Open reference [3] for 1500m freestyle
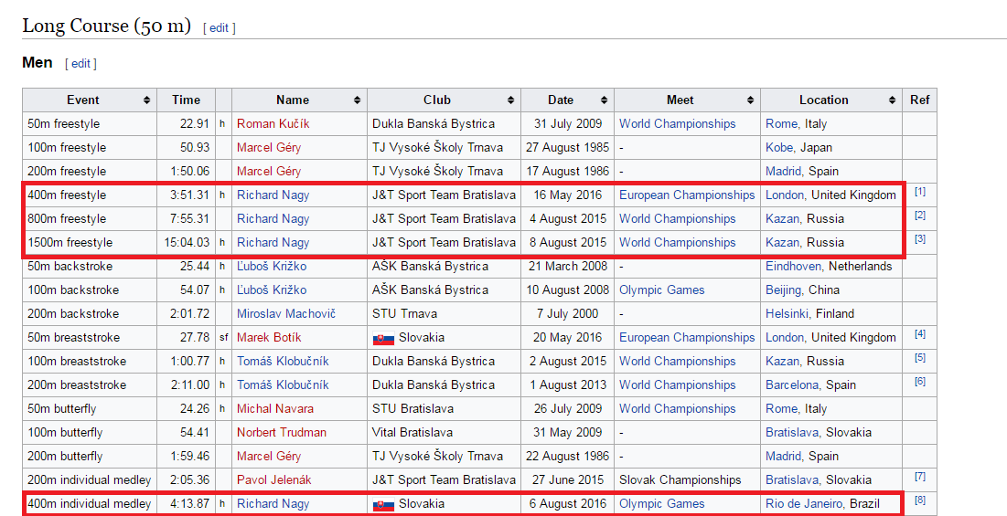Viewport: 1007px width, 516px height. tap(920, 239)
